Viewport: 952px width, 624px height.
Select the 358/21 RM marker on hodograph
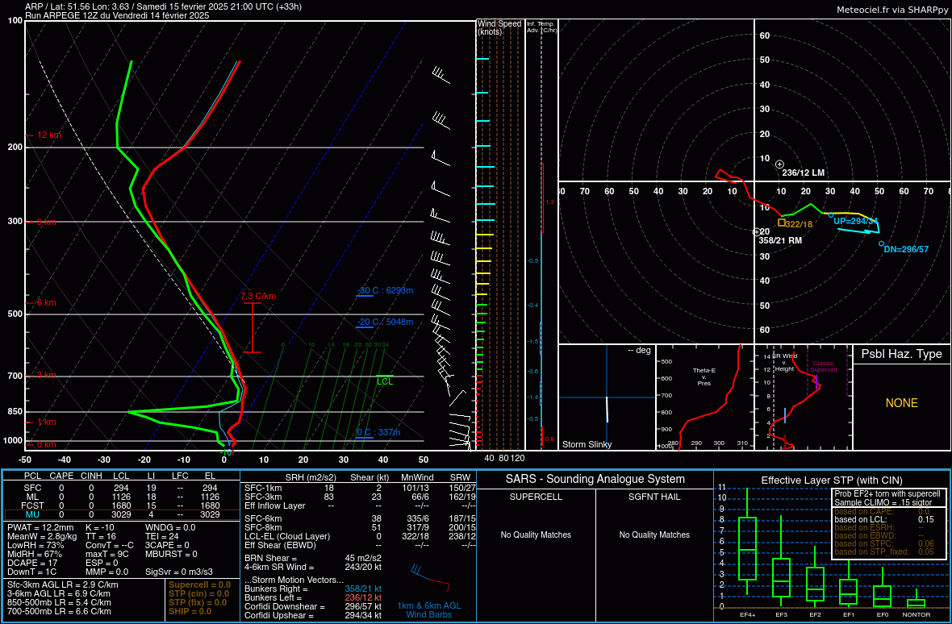(756, 232)
